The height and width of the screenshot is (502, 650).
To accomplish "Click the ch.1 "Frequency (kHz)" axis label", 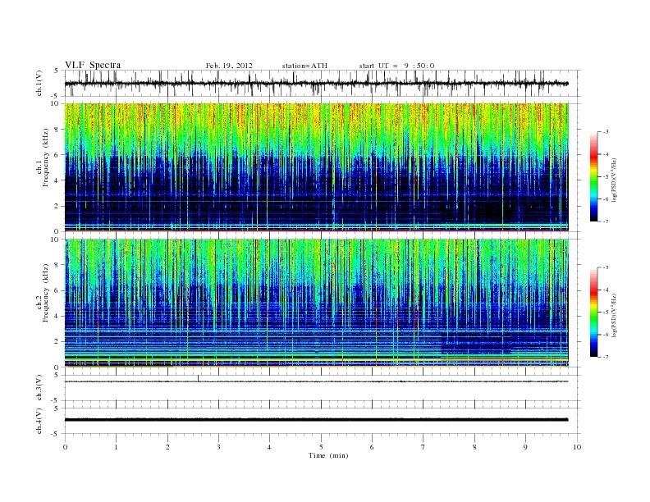I will (x=46, y=157).
